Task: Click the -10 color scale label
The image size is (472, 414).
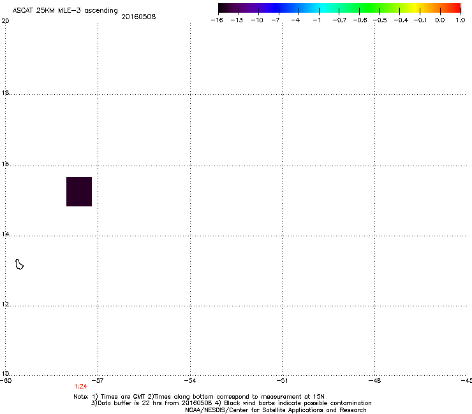Action: coord(257,20)
